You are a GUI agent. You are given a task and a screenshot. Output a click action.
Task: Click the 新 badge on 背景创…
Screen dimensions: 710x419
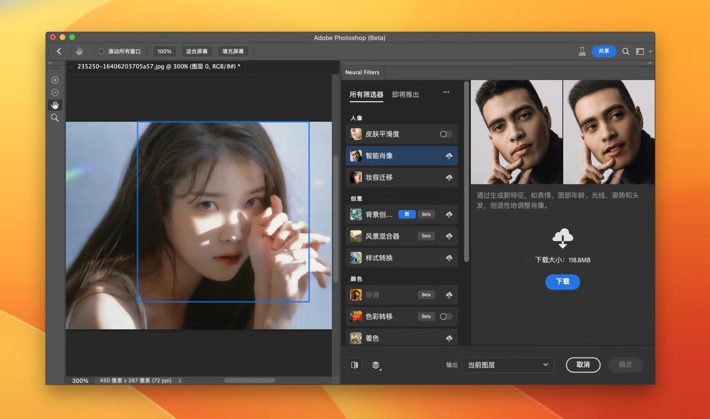coord(407,214)
